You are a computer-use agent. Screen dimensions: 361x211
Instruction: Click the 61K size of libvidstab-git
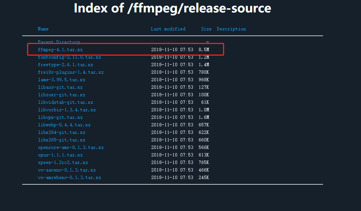point(205,102)
